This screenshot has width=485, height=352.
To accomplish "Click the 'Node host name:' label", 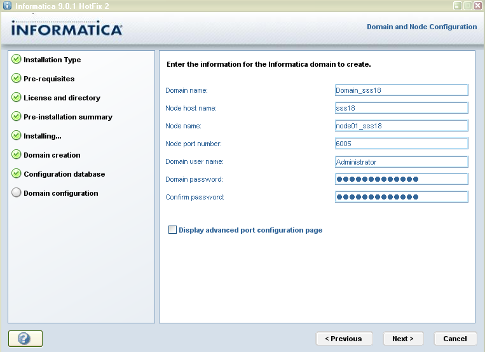I will (x=191, y=108).
